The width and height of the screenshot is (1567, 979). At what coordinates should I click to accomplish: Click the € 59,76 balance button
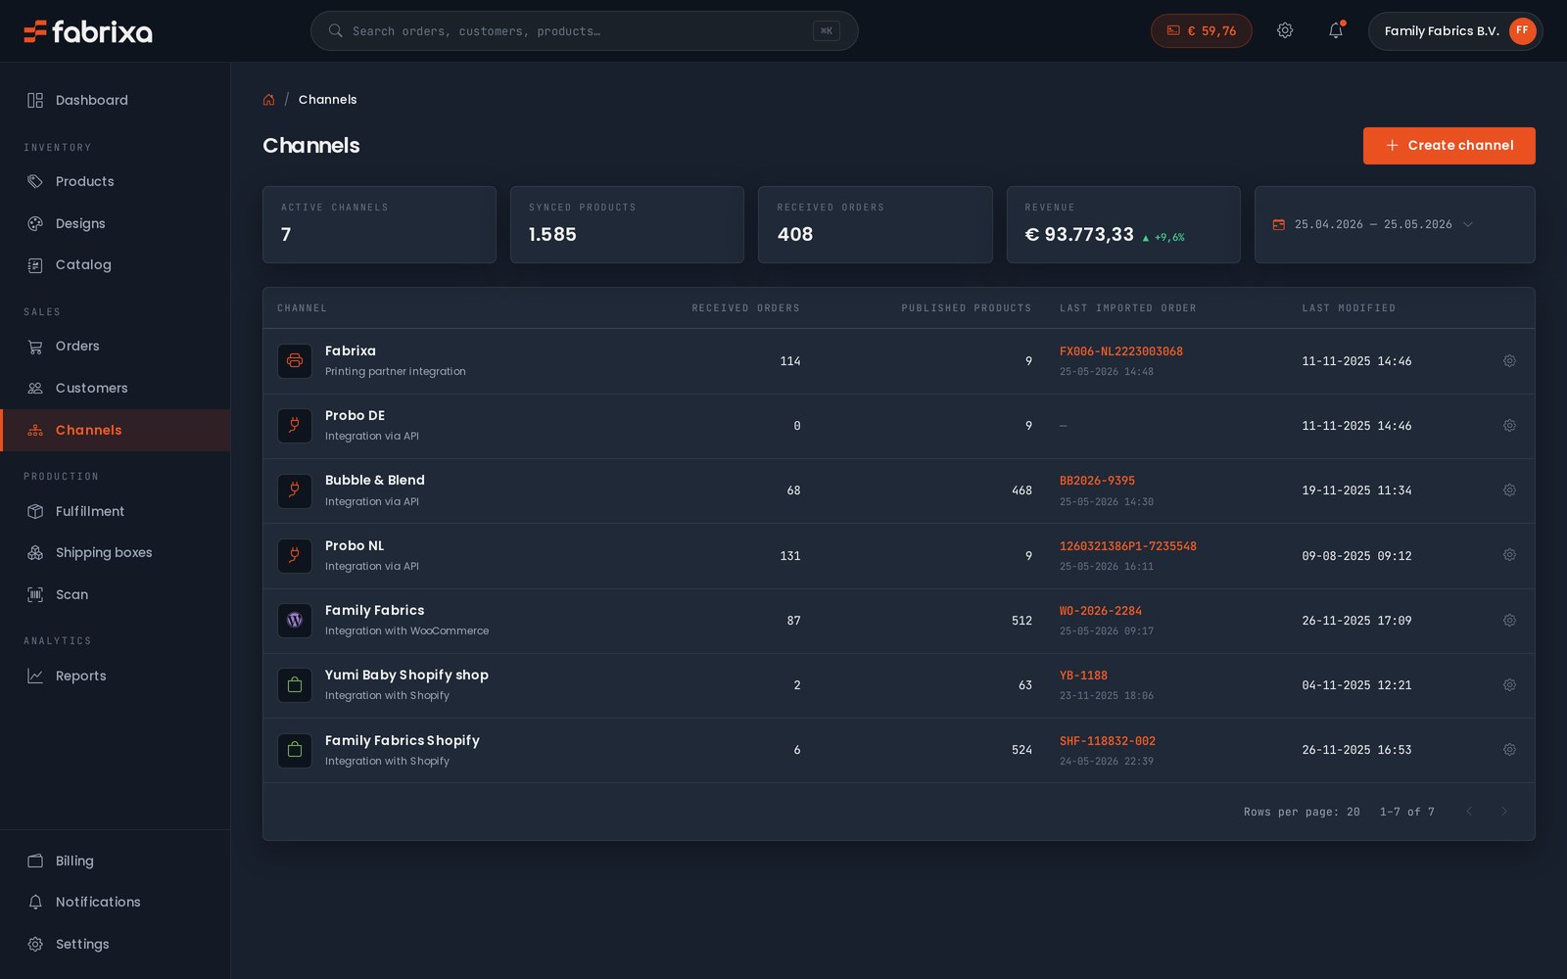click(1201, 31)
